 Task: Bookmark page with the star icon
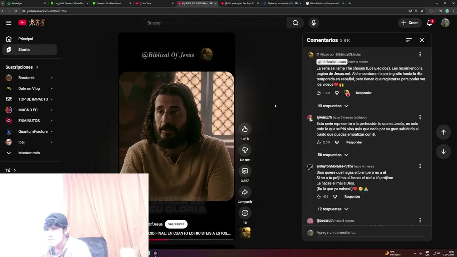pyautogui.click(x=422, y=11)
